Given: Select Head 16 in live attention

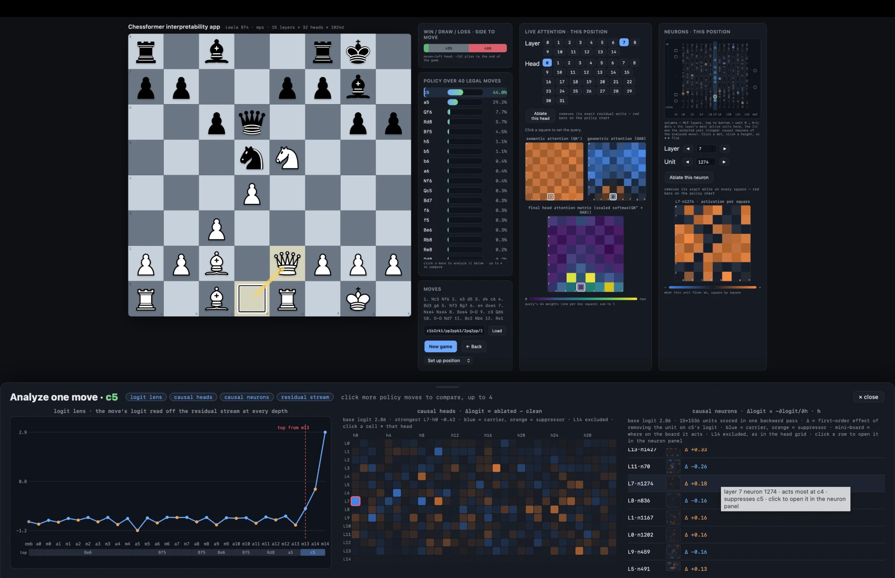Looking at the screenshot, I should click(548, 82).
